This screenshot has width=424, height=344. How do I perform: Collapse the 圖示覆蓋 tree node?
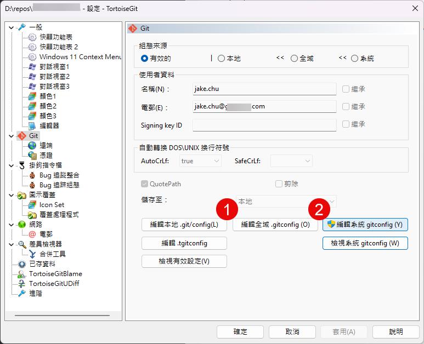tap(11, 195)
